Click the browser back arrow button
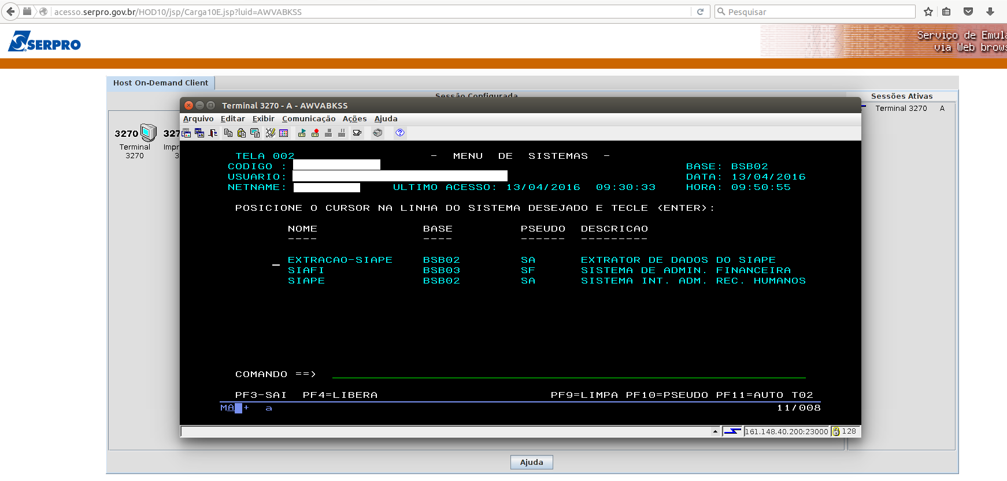The image size is (1007, 481). (x=10, y=12)
